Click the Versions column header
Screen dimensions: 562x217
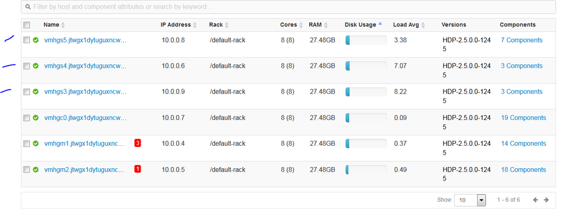[x=454, y=25]
